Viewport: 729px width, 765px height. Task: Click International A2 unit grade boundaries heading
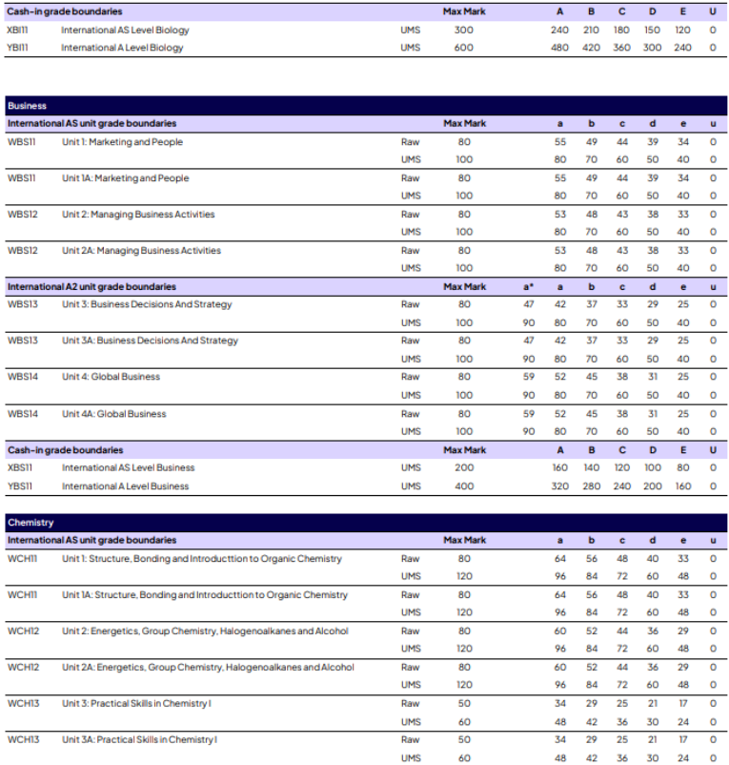pos(91,286)
